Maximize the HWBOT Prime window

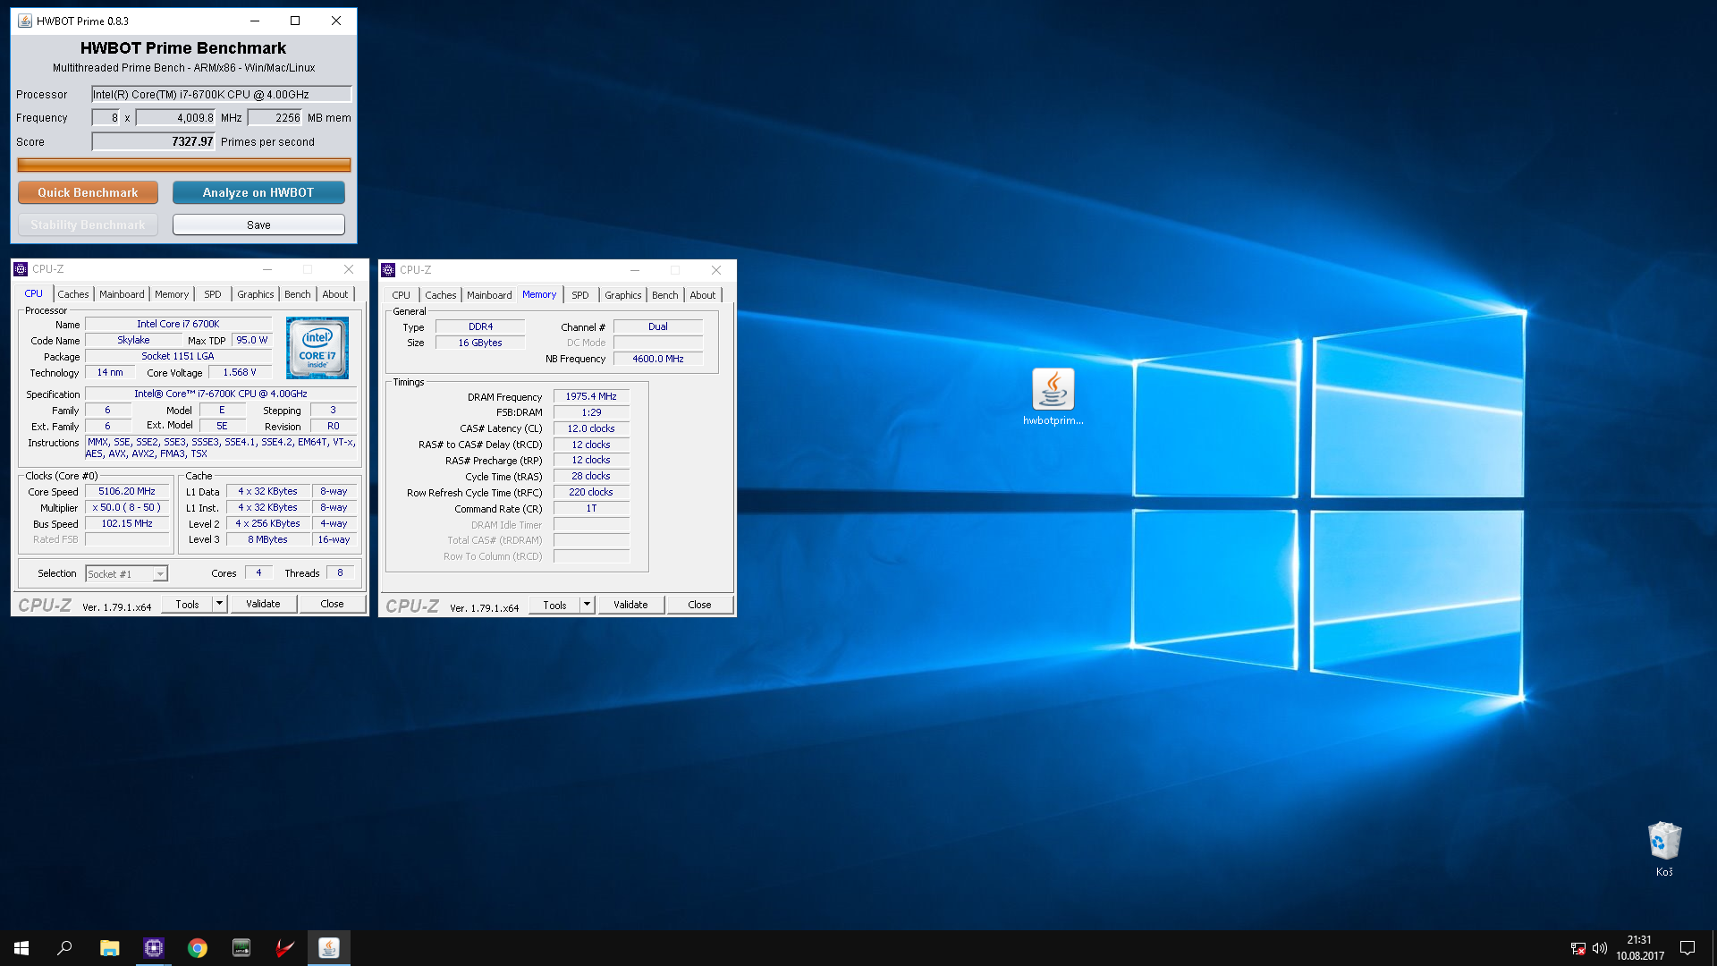(x=295, y=21)
